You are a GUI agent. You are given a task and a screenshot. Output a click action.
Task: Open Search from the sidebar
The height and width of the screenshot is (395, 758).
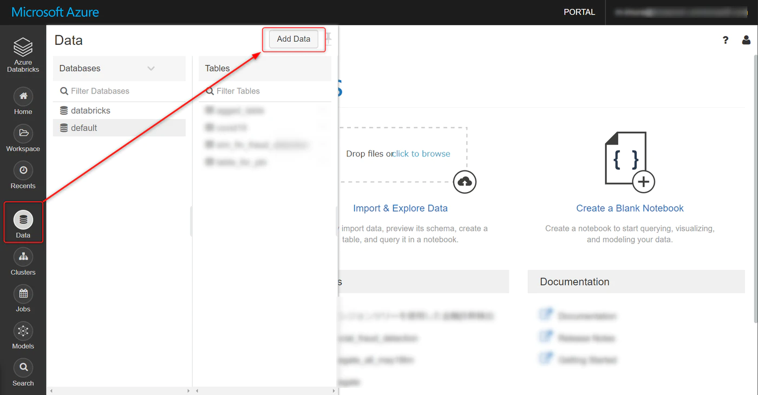pyautogui.click(x=23, y=368)
